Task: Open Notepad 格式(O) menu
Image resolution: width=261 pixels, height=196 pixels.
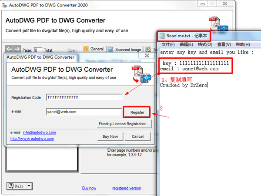Action: 205,44
